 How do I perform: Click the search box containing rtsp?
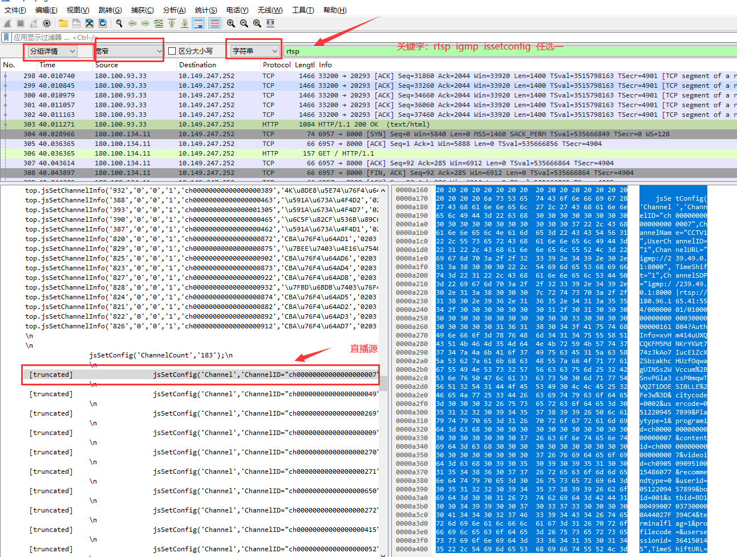click(509, 51)
